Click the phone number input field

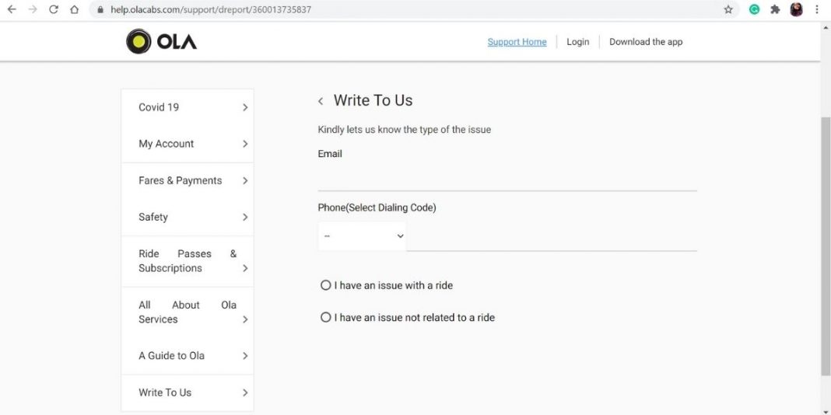pyautogui.click(x=552, y=238)
